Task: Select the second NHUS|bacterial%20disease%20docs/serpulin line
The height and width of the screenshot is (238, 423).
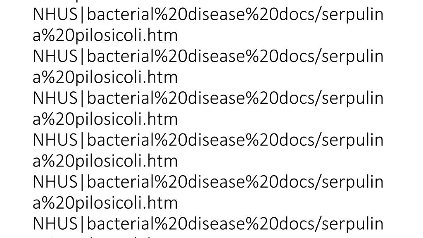Action: tap(208, 57)
